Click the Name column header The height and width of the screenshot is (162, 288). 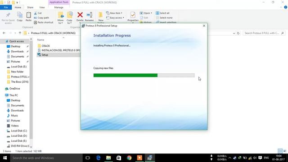tap(40, 40)
